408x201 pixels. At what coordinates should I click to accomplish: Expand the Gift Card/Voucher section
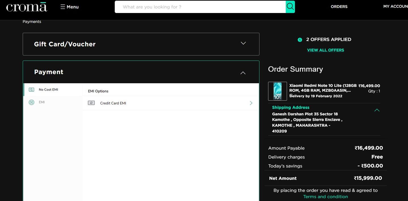[x=243, y=43]
